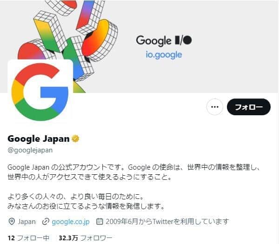Image resolution: width=279 pixels, height=244 pixels.
Task: Open the three-dot more options menu
Action: tap(214, 107)
